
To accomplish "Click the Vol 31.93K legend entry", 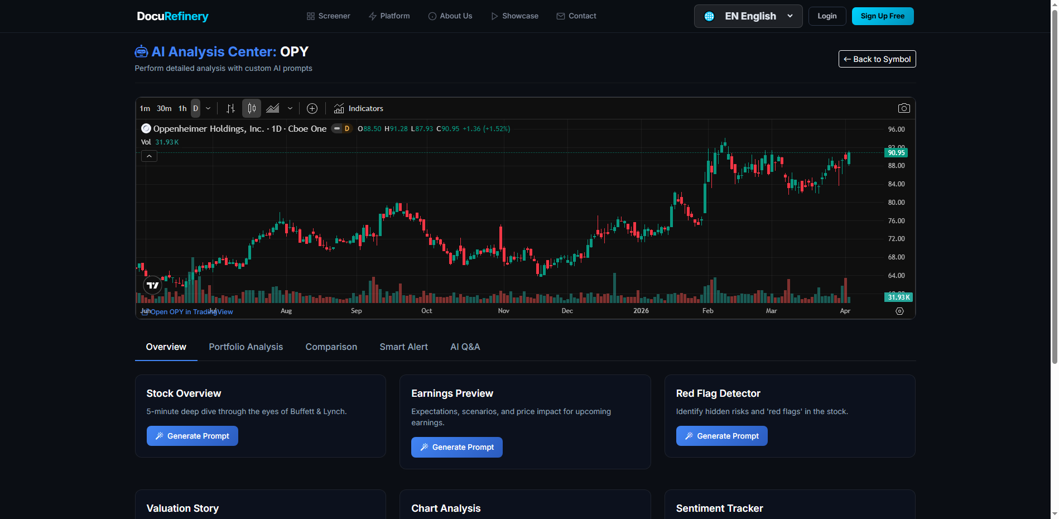I will (160, 142).
